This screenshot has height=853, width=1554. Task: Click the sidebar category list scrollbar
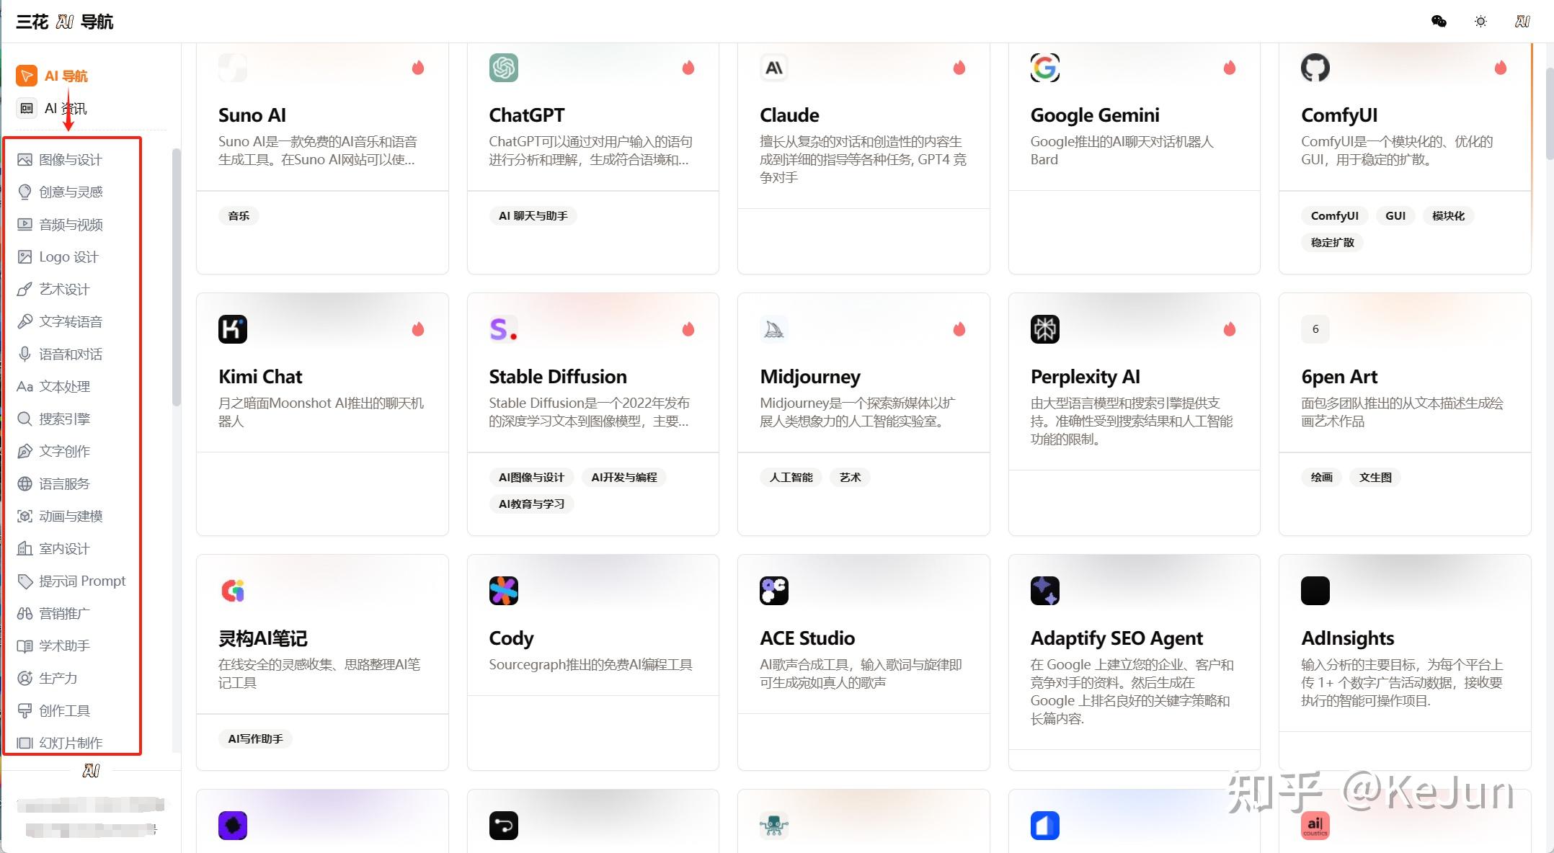point(177,277)
